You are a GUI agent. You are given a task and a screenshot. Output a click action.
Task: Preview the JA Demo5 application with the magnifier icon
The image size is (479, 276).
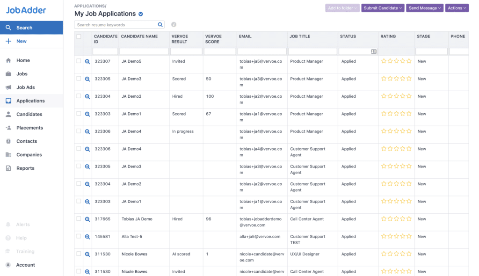(87, 61)
